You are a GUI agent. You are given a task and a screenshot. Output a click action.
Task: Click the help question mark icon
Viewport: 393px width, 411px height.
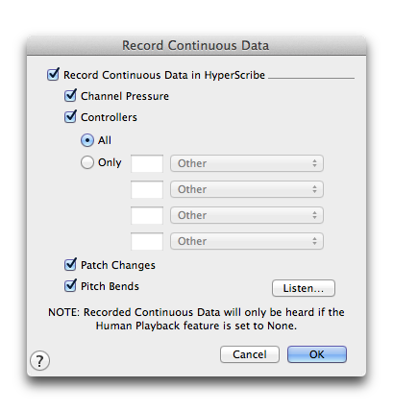39,361
